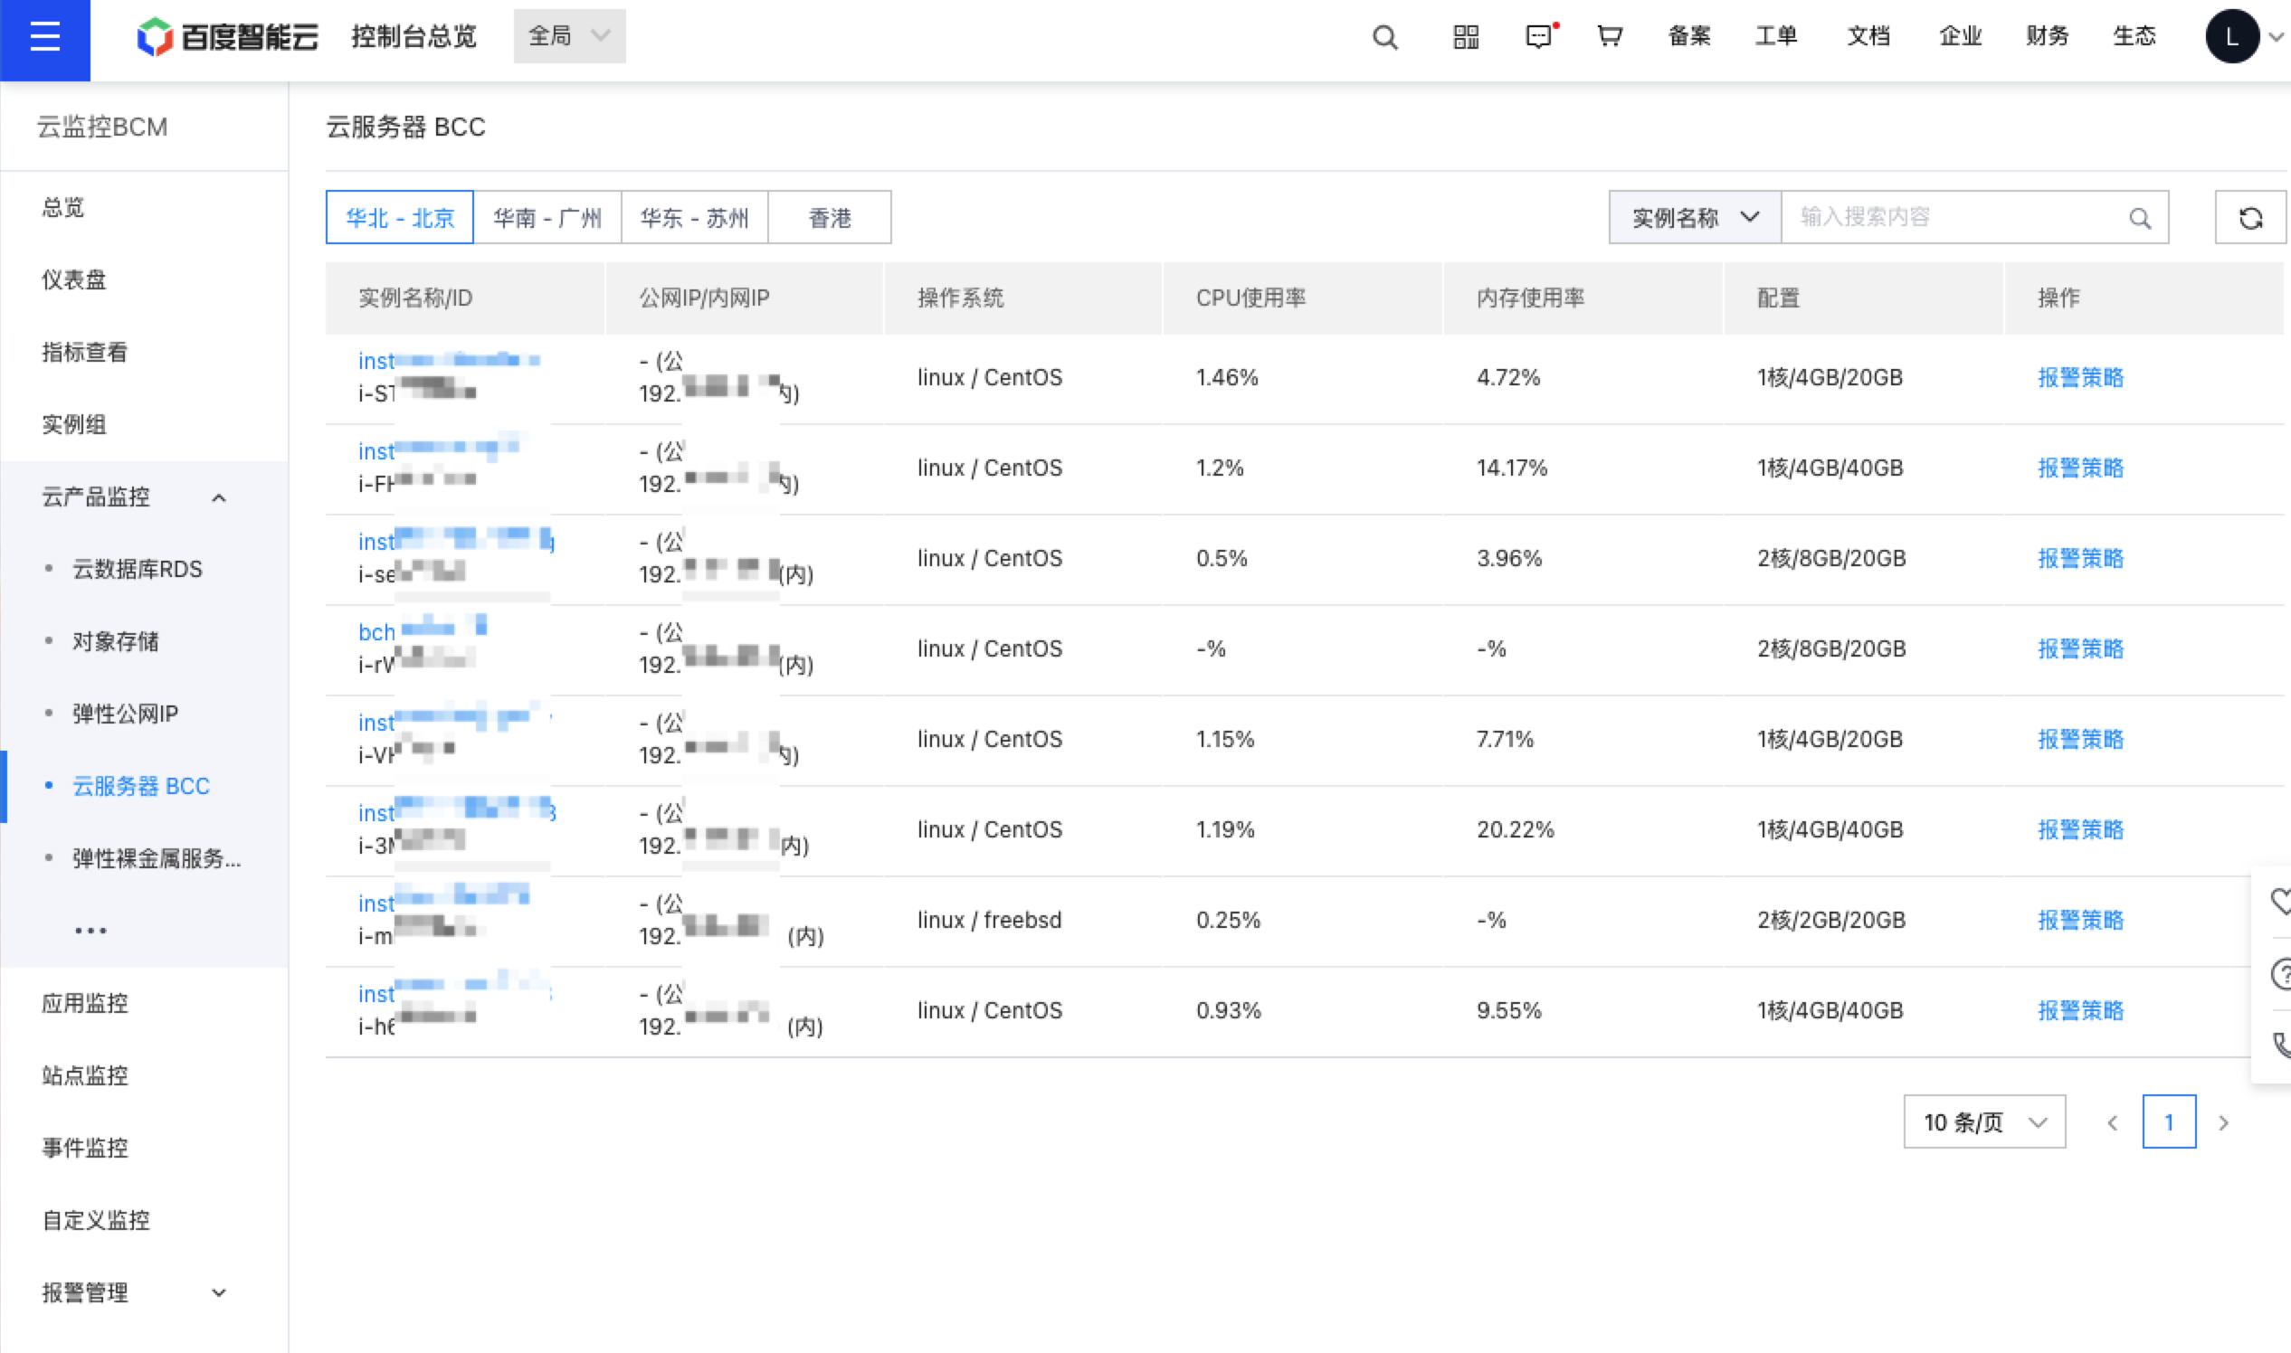Click the 2核/2GB/20GB config cell
2291x1353 pixels.
tap(1831, 920)
